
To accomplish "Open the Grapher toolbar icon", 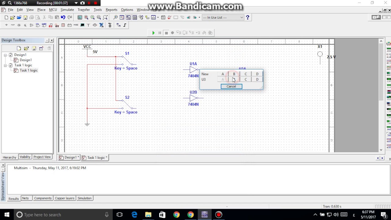I will [154, 17].
